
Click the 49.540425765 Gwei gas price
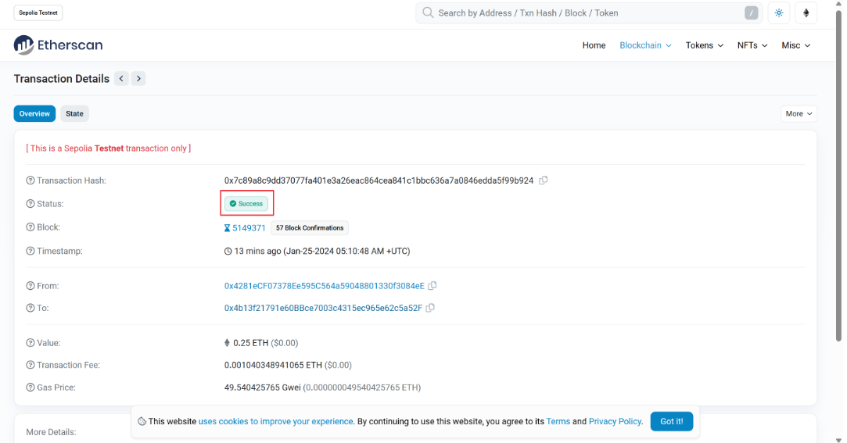click(263, 388)
